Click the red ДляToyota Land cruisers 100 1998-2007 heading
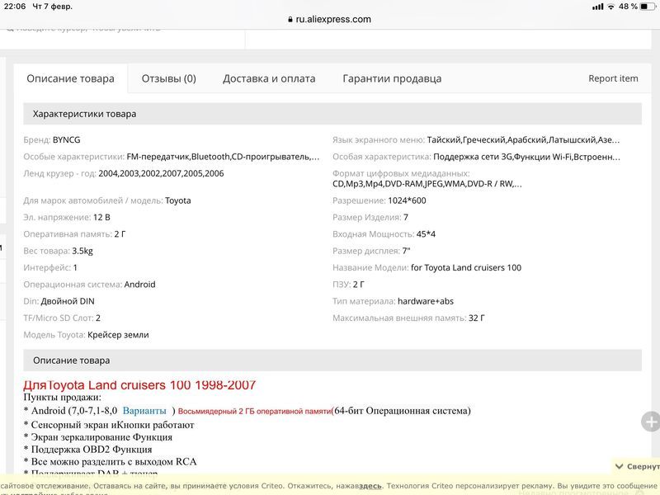Image resolution: width=660 pixels, height=495 pixels. click(x=139, y=384)
